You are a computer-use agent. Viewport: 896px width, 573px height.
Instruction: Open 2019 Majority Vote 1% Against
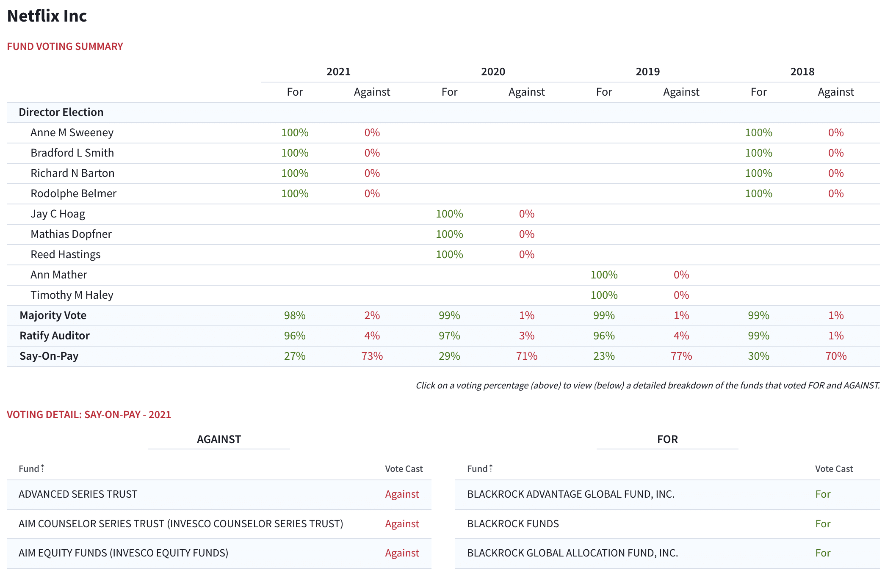(681, 315)
